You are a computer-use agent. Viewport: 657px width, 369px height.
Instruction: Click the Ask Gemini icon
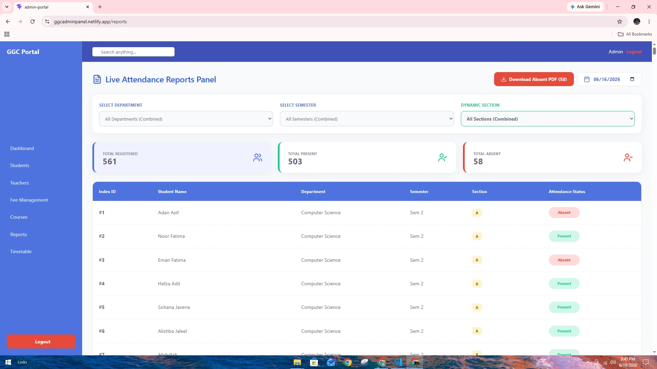point(572,7)
